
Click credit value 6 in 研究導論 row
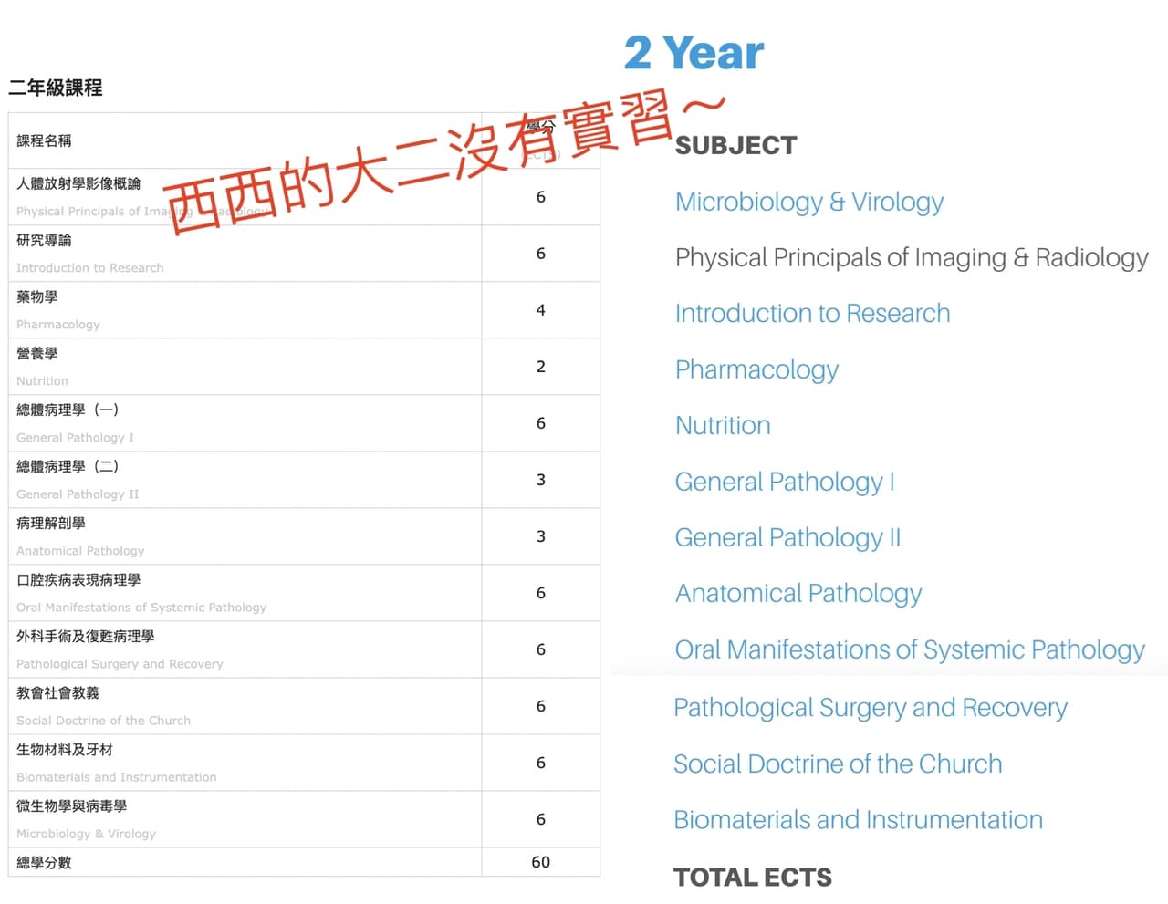tap(541, 254)
